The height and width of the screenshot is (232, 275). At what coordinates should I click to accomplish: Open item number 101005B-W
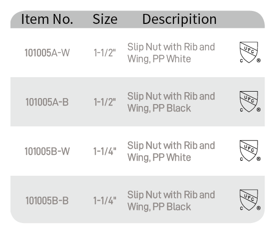(x=47, y=151)
